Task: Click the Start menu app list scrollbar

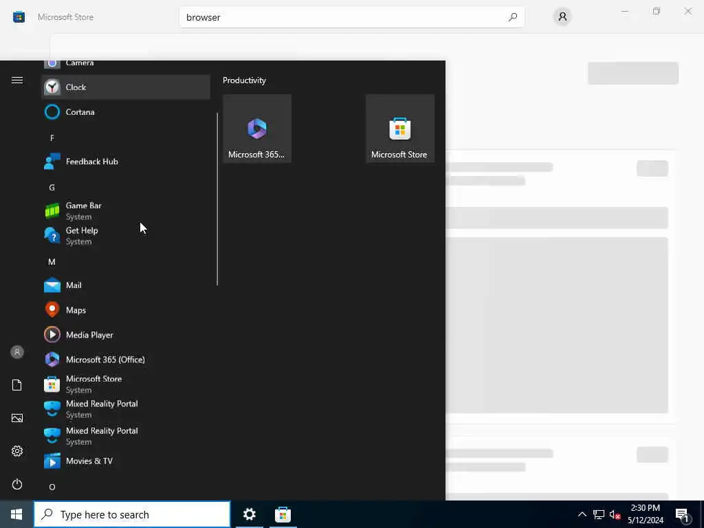Action: pyautogui.click(x=217, y=199)
